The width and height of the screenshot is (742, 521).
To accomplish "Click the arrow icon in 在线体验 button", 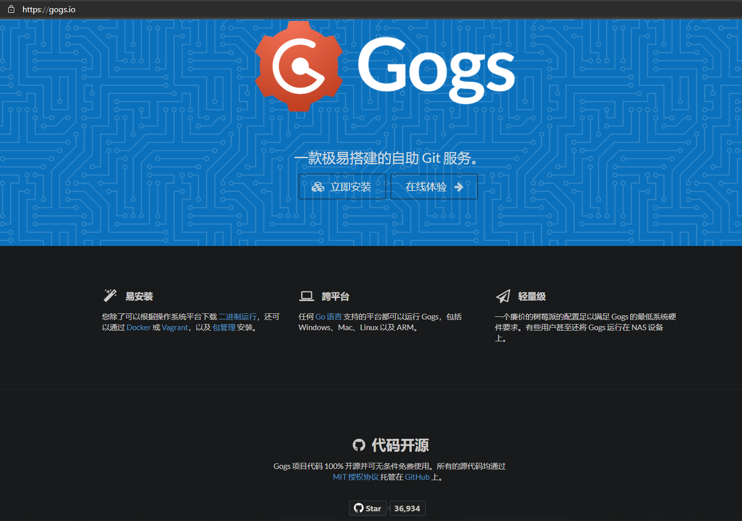I will 459,187.
